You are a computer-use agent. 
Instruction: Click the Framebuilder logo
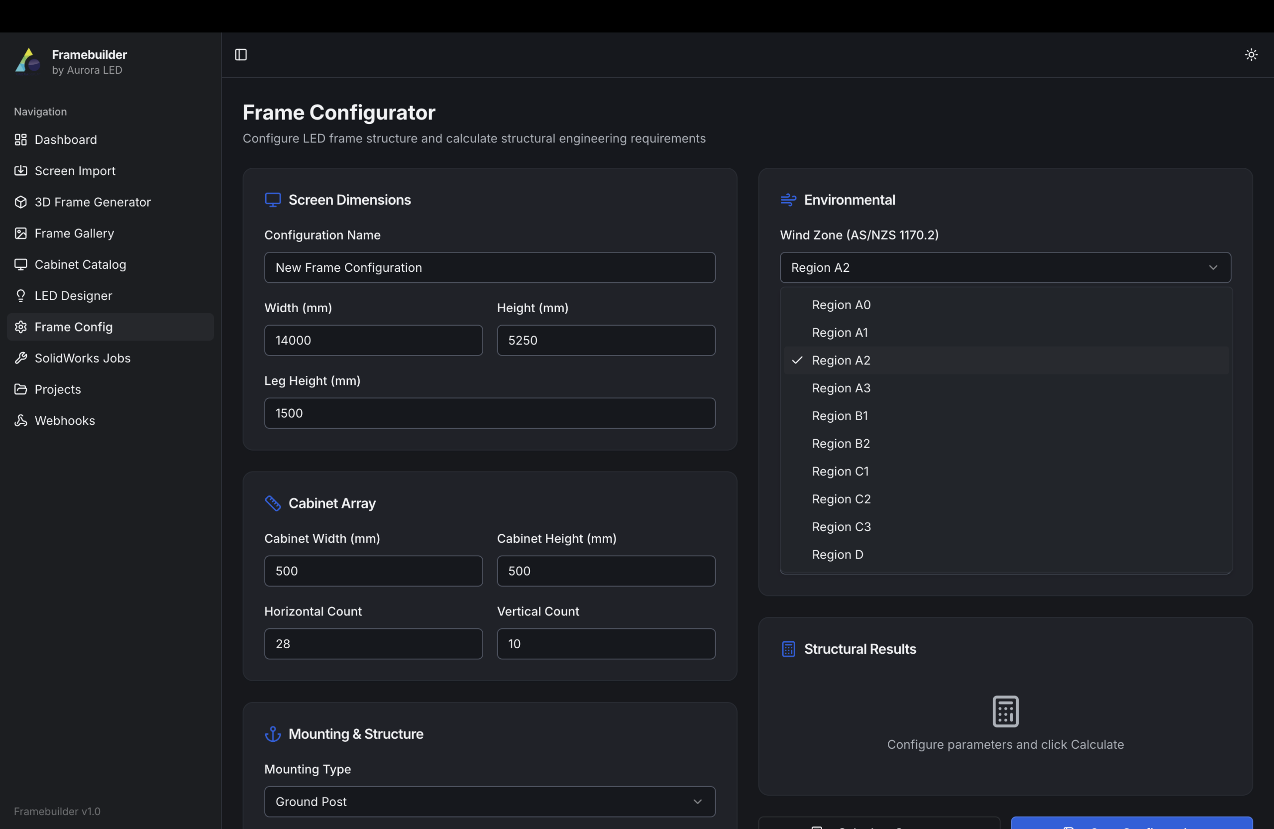tap(27, 61)
